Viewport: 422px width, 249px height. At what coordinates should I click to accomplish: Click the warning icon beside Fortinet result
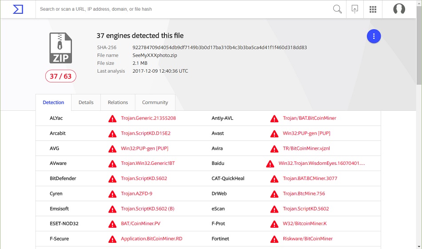point(274,239)
